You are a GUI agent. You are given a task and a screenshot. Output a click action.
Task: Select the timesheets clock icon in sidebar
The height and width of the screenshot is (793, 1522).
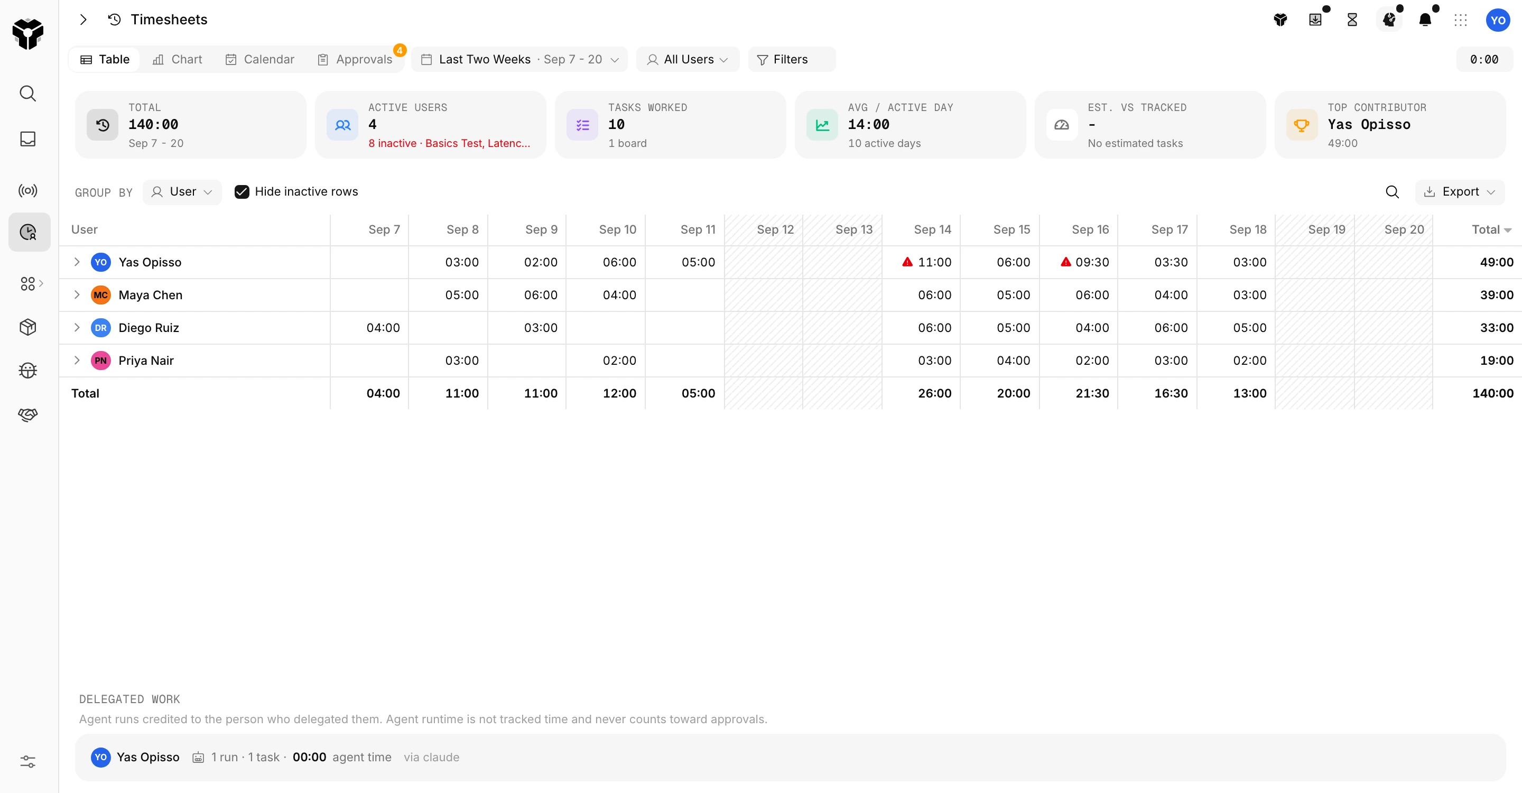click(x=29, y=232)
